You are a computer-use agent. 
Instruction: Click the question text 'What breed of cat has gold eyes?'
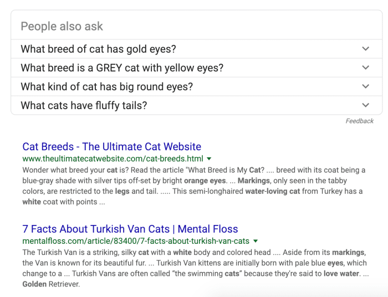(98, 49)
